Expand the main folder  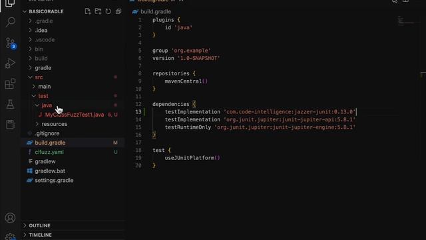point(45,87)
